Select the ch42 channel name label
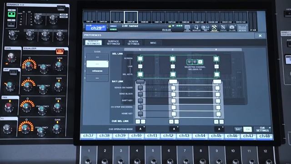Screen dimensions: 291x164 (x=168, y=136)
